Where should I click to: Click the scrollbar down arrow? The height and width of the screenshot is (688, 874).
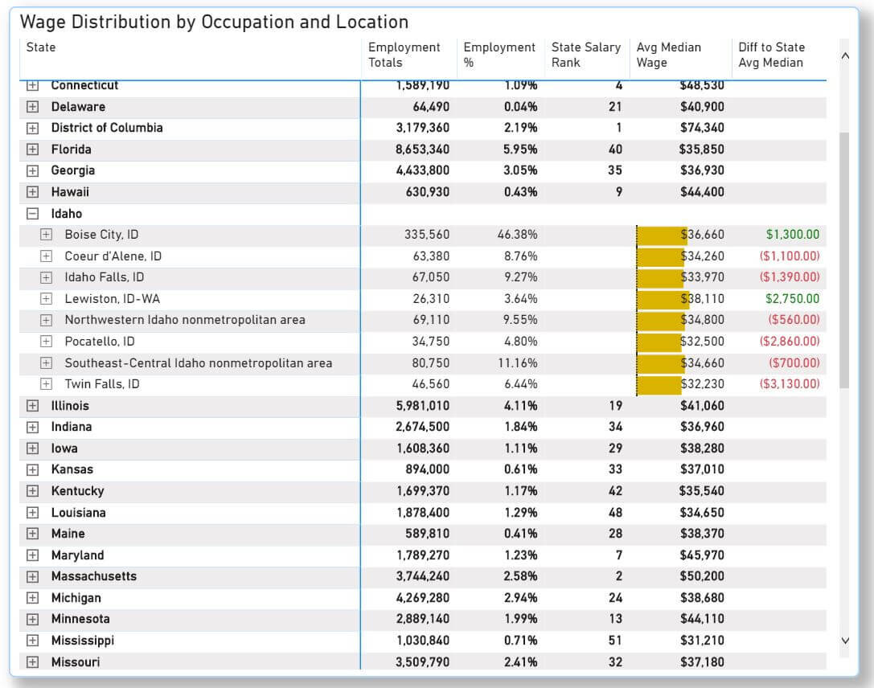845,641
